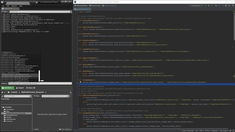Click the Import button
The width and height of the screenshot is (235, 132).
[20, 88]
